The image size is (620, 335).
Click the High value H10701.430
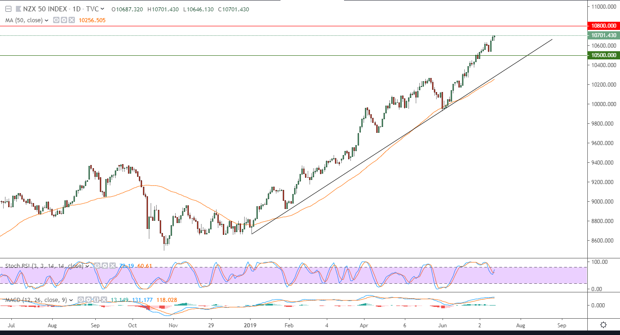click(163, 9)
